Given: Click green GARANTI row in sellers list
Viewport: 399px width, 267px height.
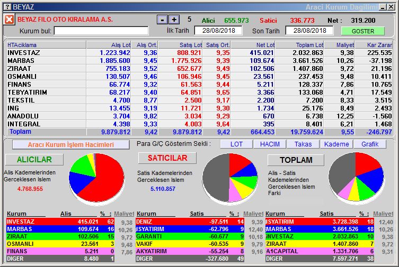Looking at the screenshot, I should tap(190, 236).
